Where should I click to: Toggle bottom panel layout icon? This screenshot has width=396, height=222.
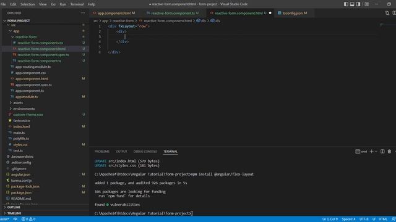(352, 4)
